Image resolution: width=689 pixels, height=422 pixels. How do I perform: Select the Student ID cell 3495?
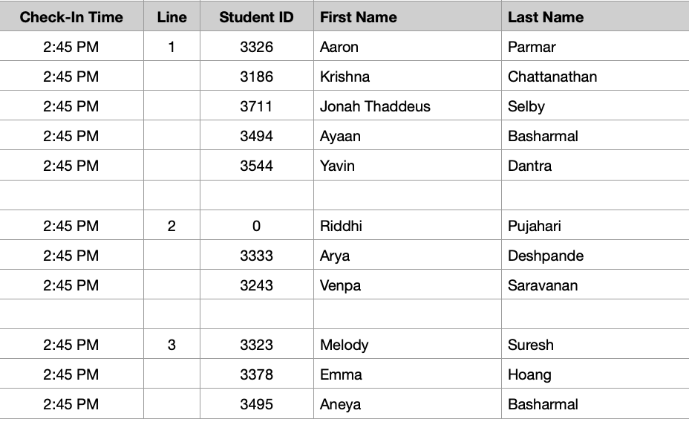click(257, 403)
